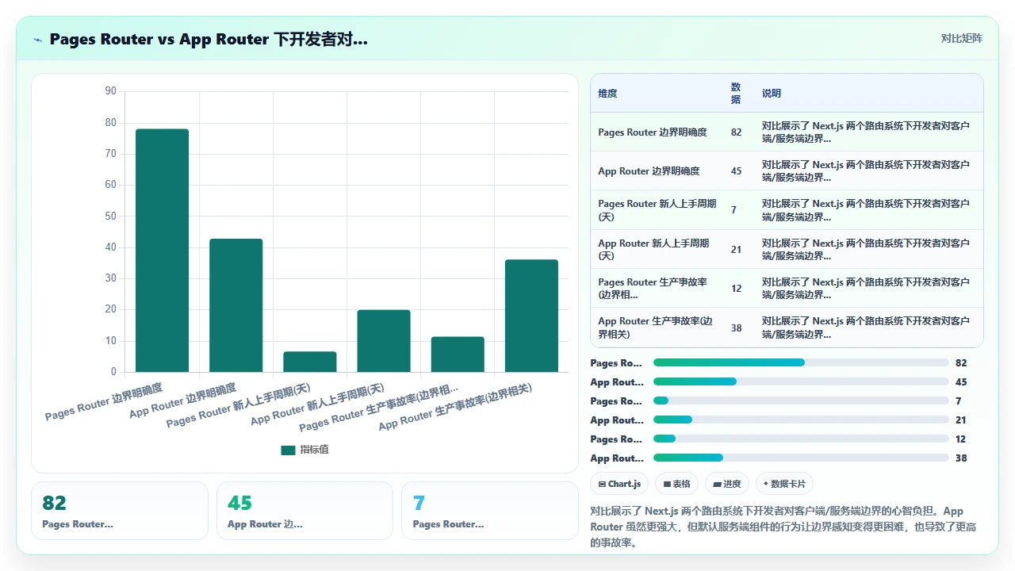Click the summary paragraph below the chips
This screenshot has height=571, width=1015.
pyautogui.click(x=783, y=527)
